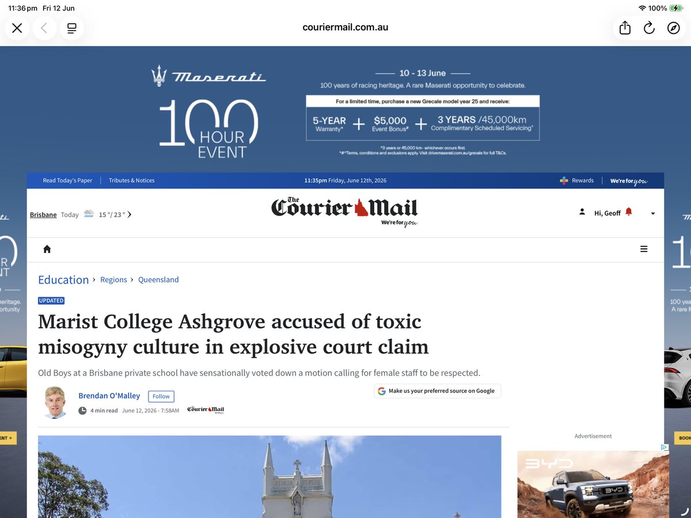Click 3 YEARS /45,000km servicing text

[x=482, y=123]
